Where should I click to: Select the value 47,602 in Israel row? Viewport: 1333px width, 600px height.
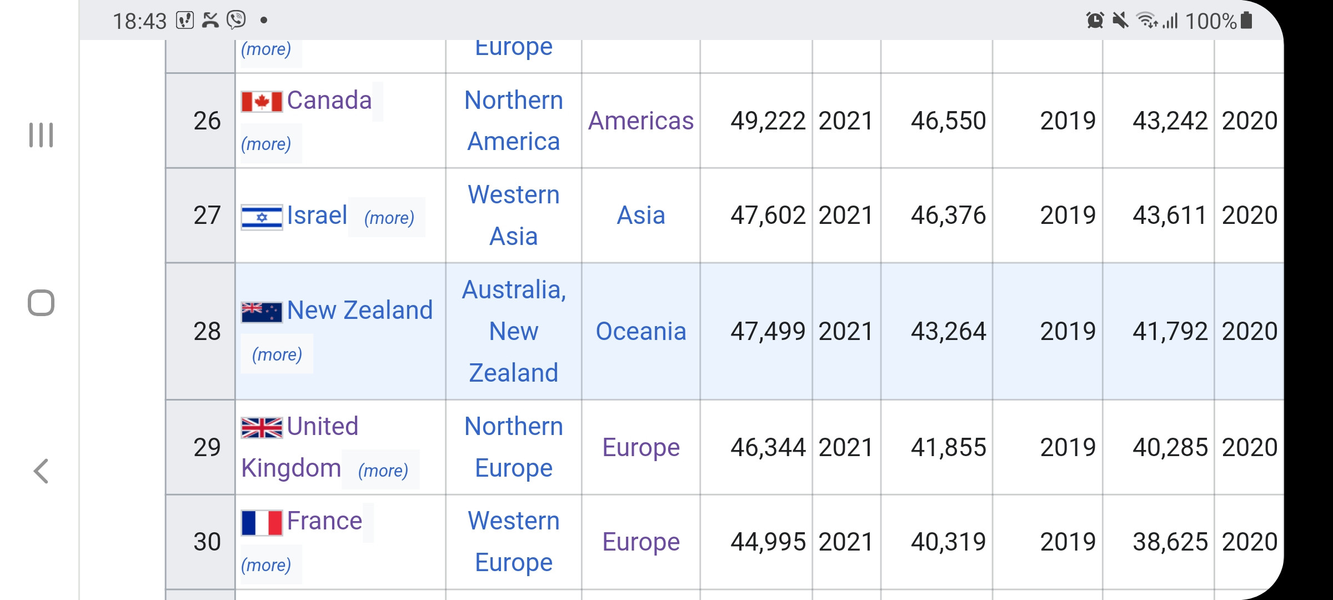click(x=768, y=216)
